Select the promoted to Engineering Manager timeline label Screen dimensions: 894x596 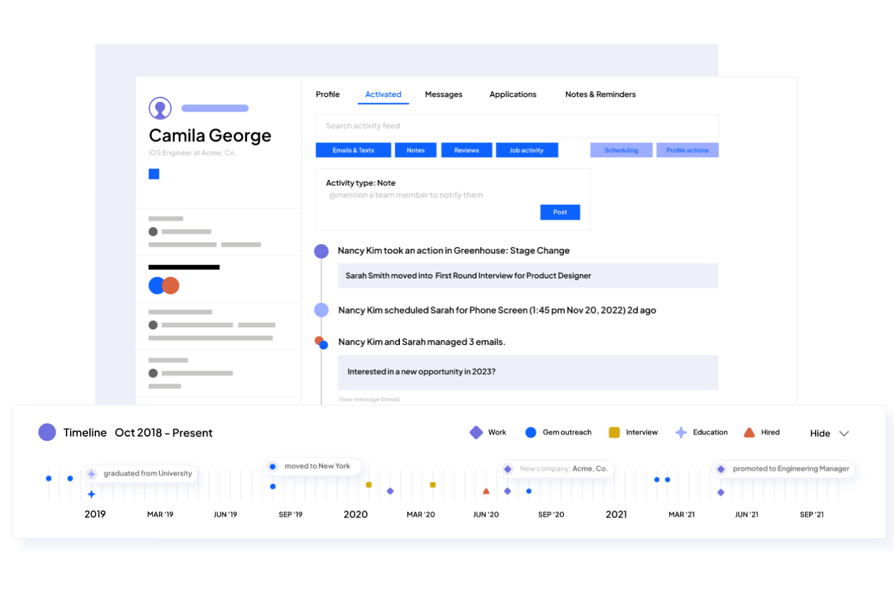pos(784,469)
